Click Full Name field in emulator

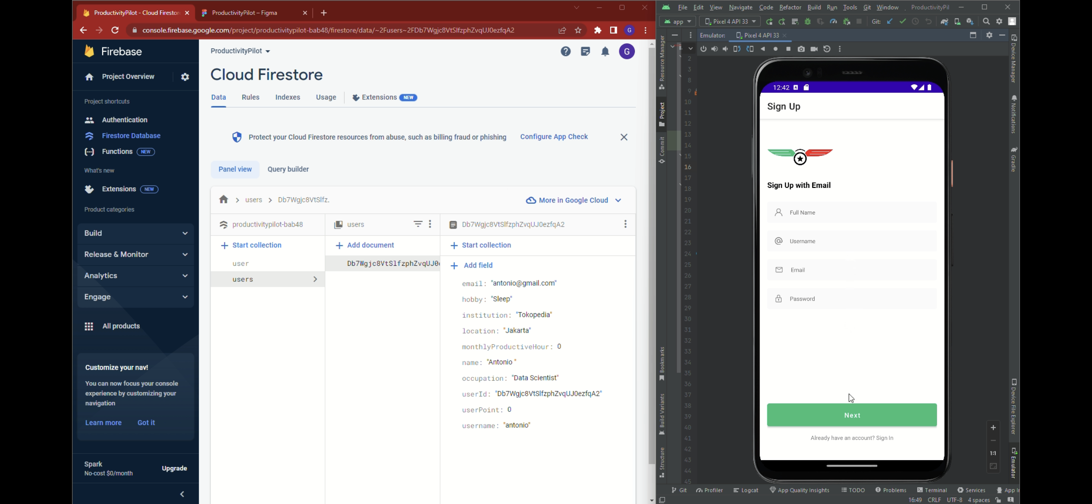click(x=851, y=212)
